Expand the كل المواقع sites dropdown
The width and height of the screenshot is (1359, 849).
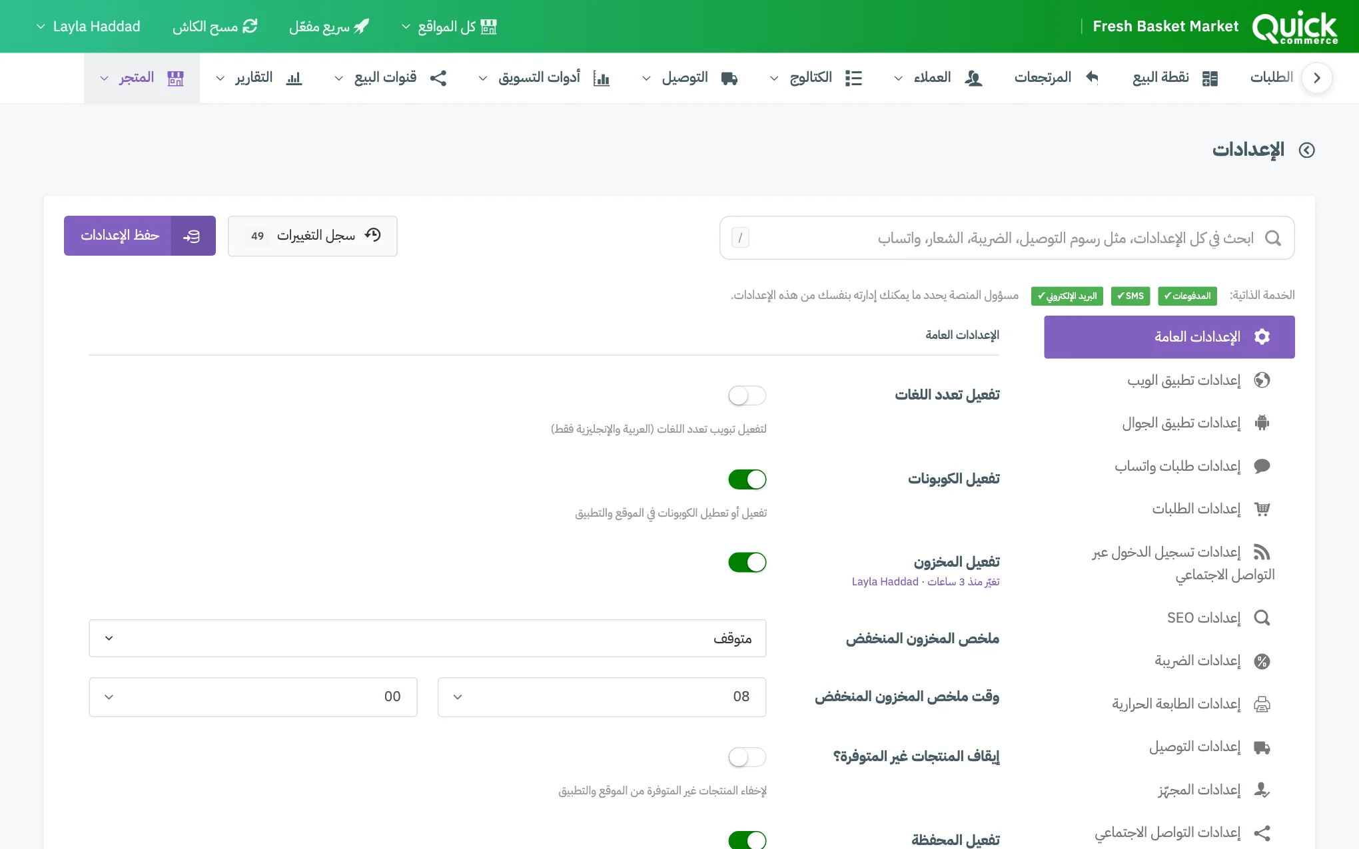pyautogui.click(x=450, y=27)
